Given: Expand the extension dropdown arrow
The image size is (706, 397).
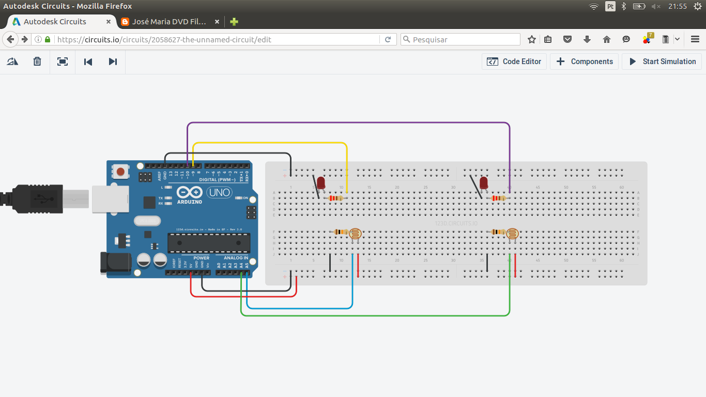Looking at the screenshot, I should click(677, 39).
